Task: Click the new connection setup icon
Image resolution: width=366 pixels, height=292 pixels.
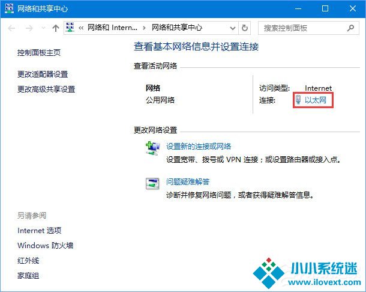Action: (x=152, y=148)
